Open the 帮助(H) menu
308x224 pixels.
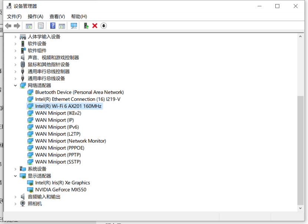(79, 17)
